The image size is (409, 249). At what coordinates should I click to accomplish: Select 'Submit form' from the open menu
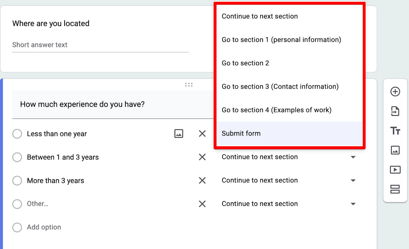point(241,133)
